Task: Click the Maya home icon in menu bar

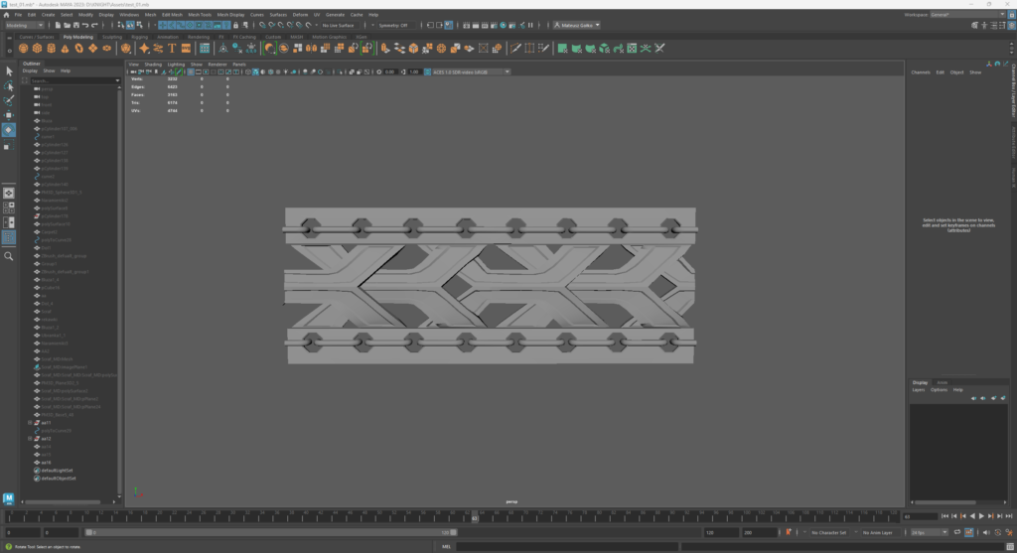Action: [x=7, y=14]
